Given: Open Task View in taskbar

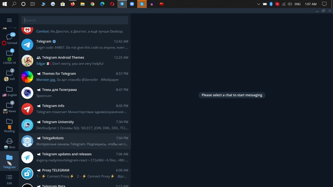Looking at the screenshot, I should 33,4.
